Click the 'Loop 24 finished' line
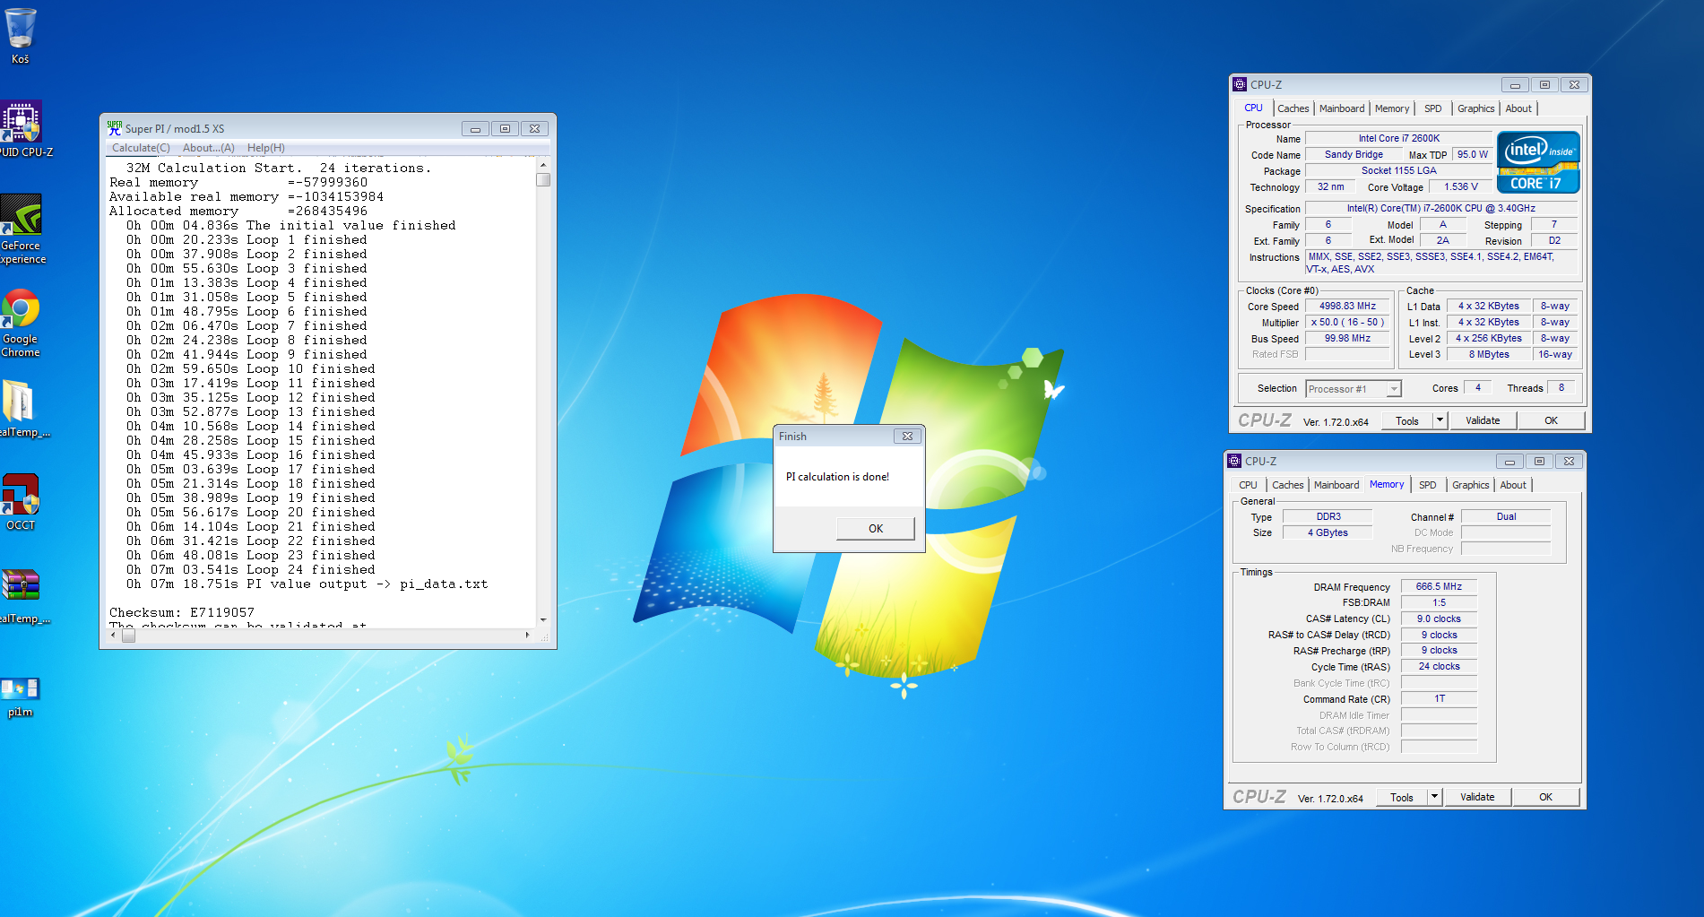The image size is (1704, 917). tap(251, 570)
